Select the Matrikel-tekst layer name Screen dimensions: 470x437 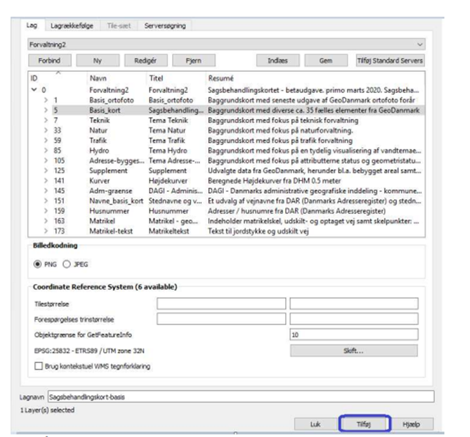click(x=111, y=231)
